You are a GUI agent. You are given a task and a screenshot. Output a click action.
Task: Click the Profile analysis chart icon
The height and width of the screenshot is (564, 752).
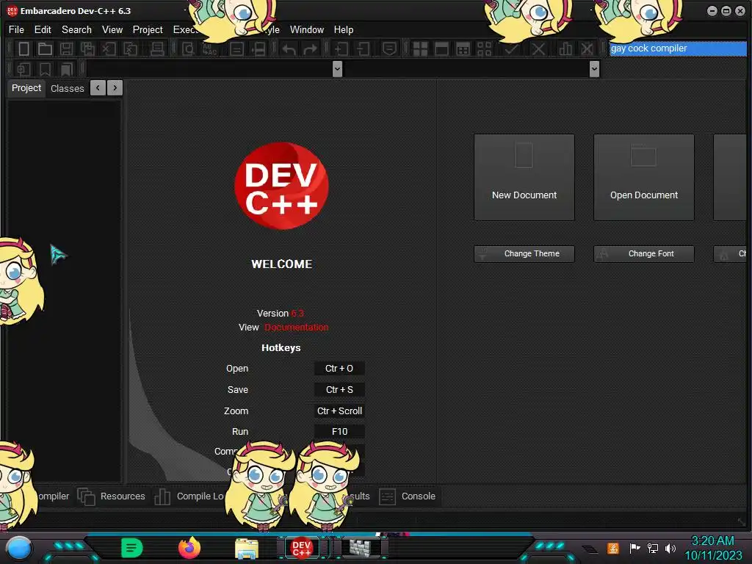click(x=565, y=49)
